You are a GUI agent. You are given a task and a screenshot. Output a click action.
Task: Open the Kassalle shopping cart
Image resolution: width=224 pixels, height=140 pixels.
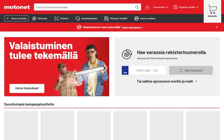tap(212, 11)
